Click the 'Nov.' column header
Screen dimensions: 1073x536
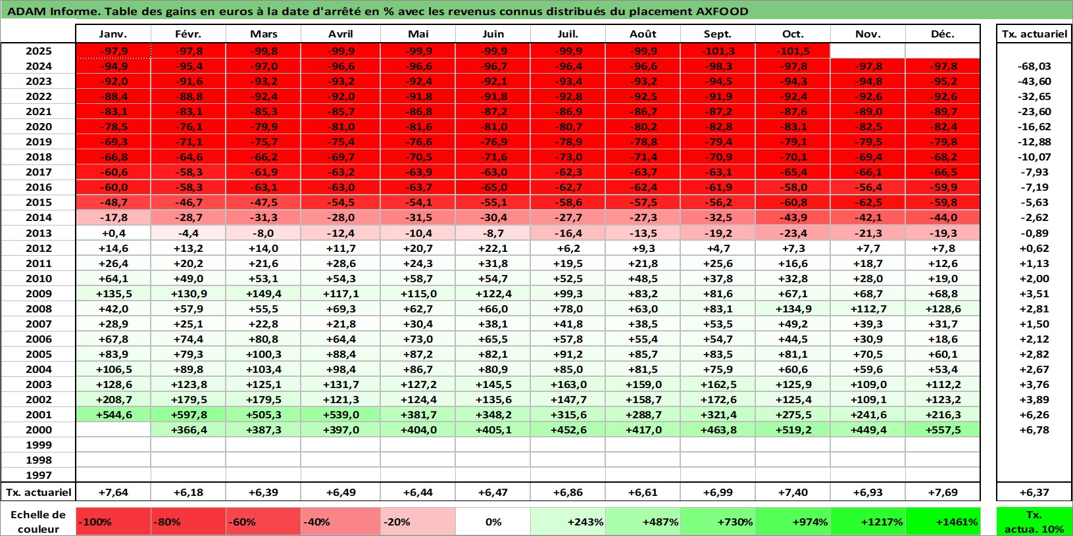click(868, 34)
